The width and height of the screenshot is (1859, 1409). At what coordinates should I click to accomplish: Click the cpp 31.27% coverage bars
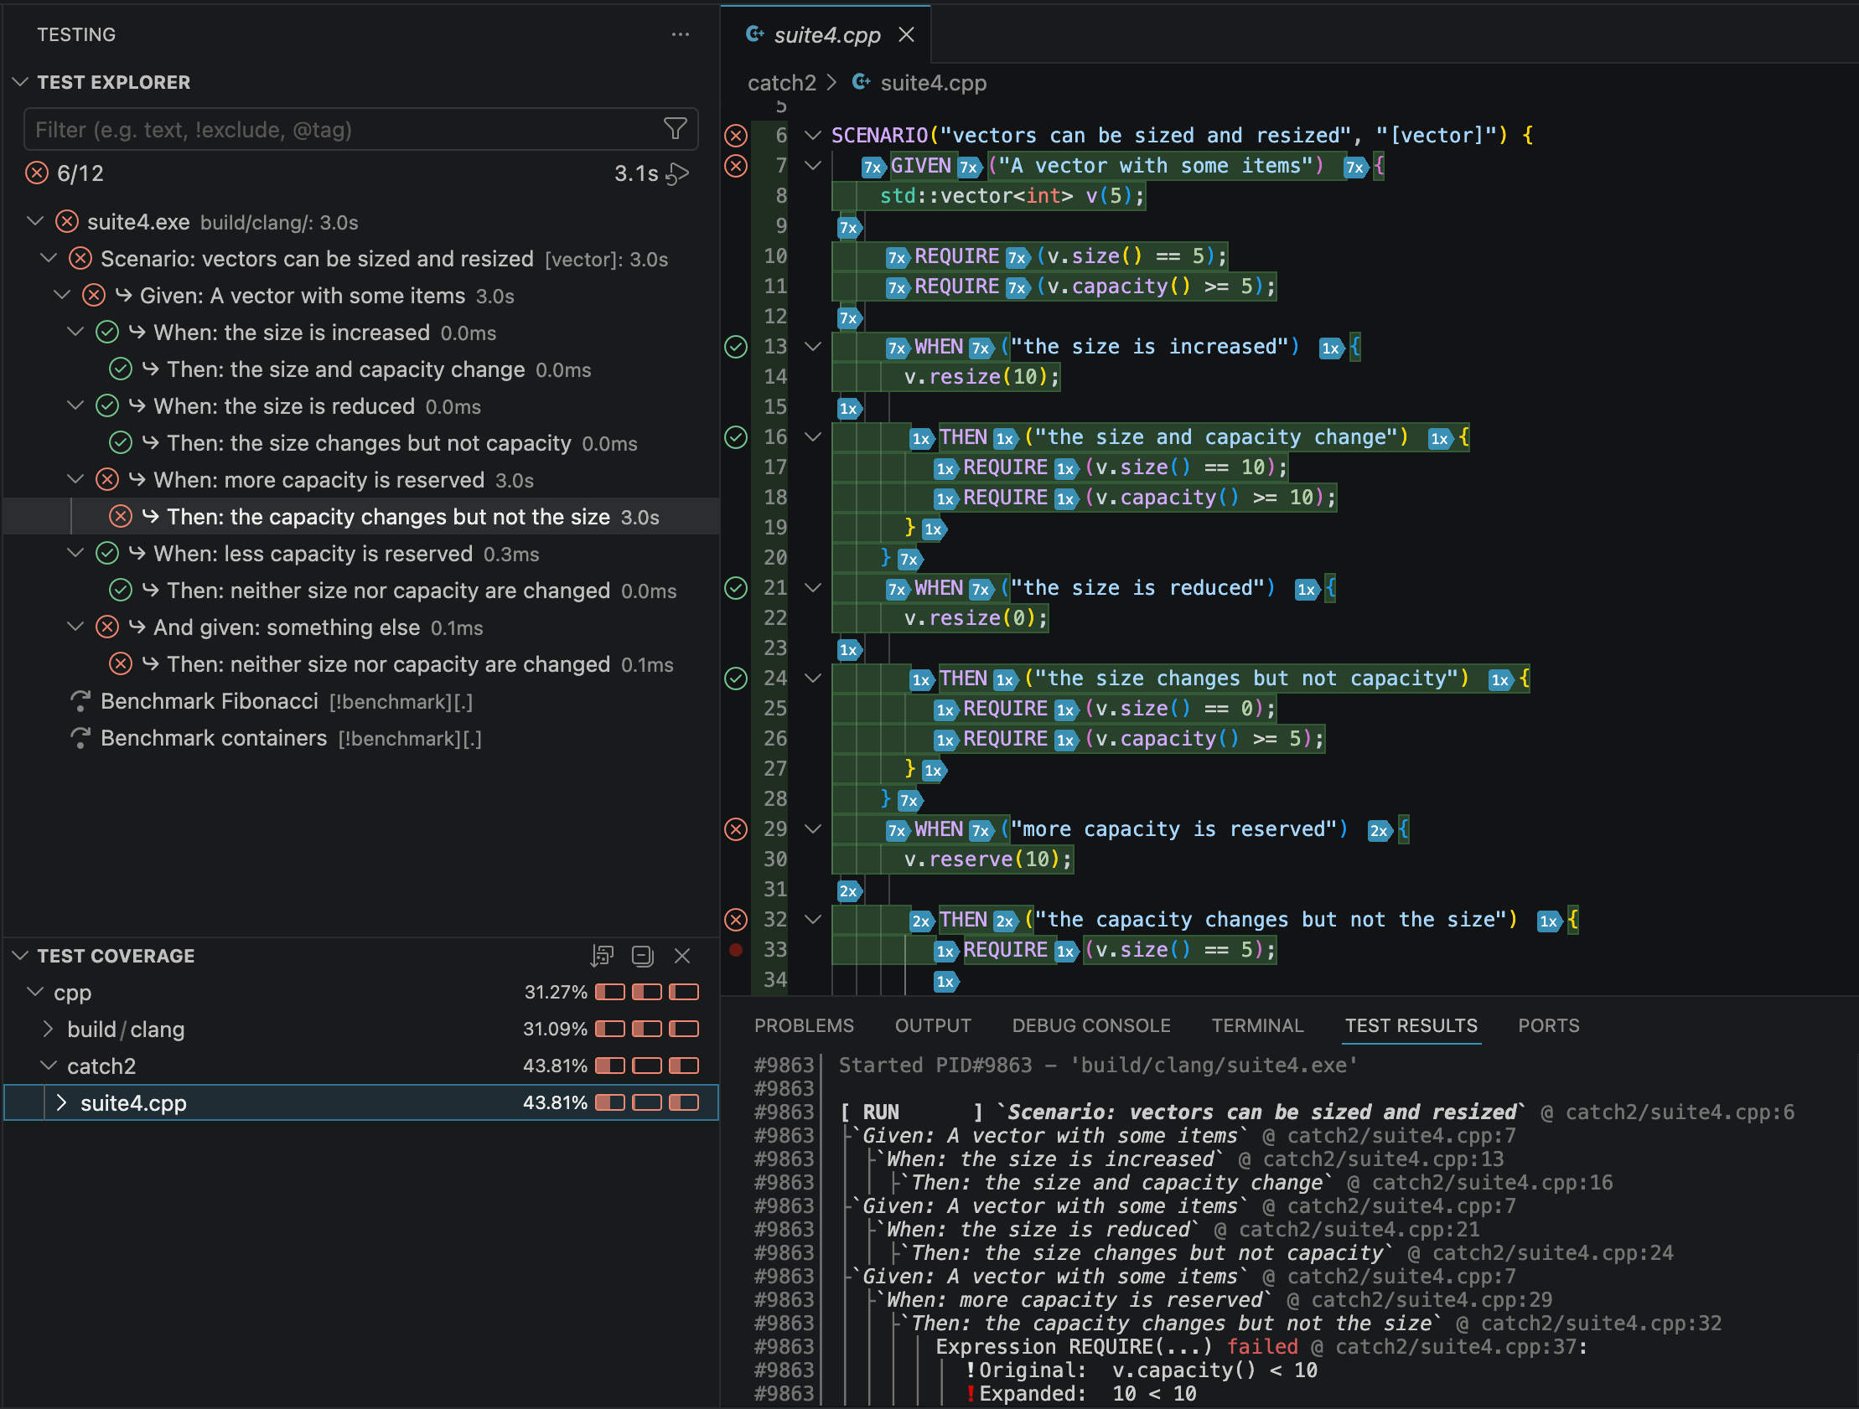[x=646, y=993]
